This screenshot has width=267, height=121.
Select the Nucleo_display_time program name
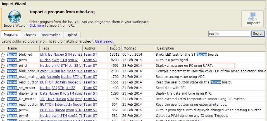pos(22,93)
